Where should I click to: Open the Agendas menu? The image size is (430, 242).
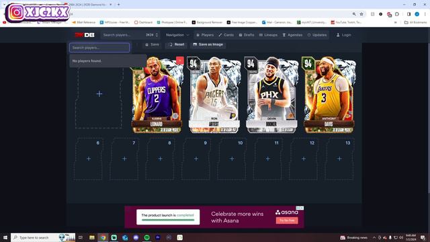pyautogui.click(x=292, y=35)
